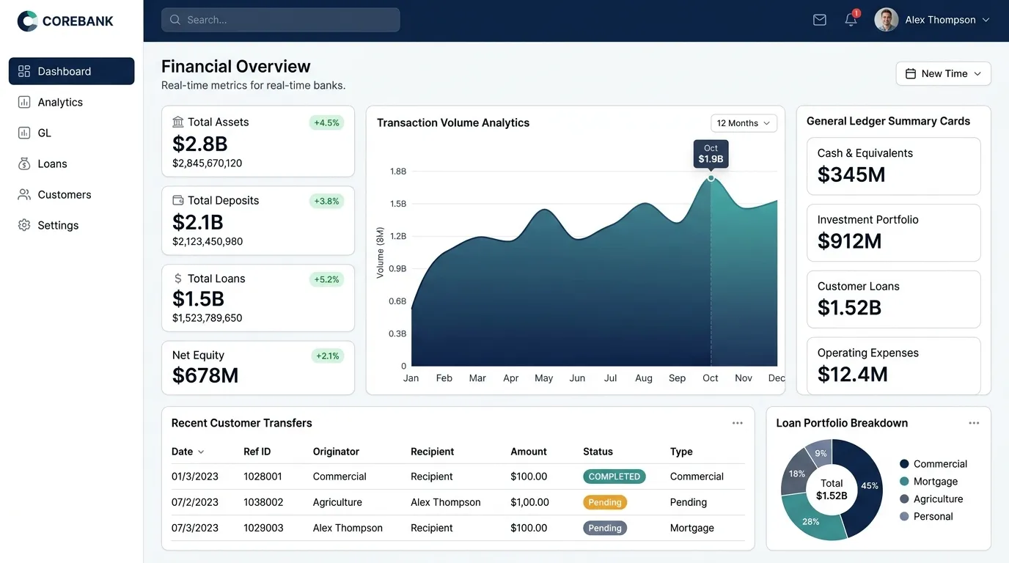Click the Total Loans dollar icon
Screen dimensions: 1009x563
coord(178,279)
